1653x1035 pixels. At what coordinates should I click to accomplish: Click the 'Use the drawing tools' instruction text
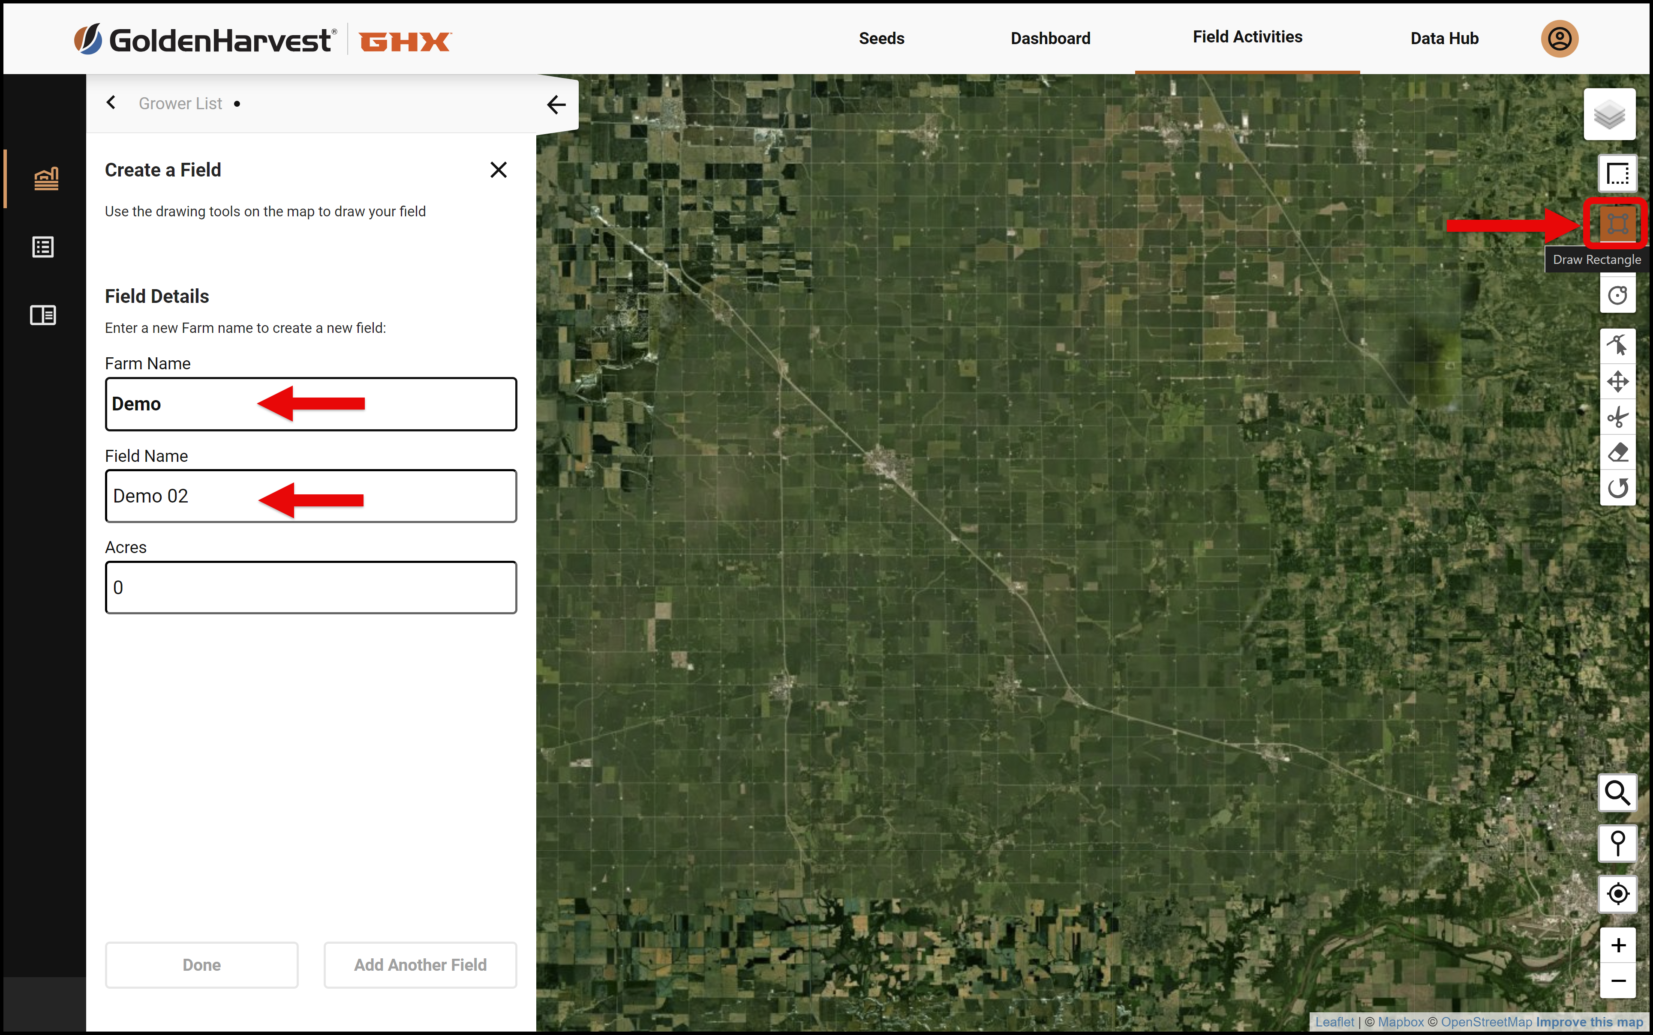point(265,212)
